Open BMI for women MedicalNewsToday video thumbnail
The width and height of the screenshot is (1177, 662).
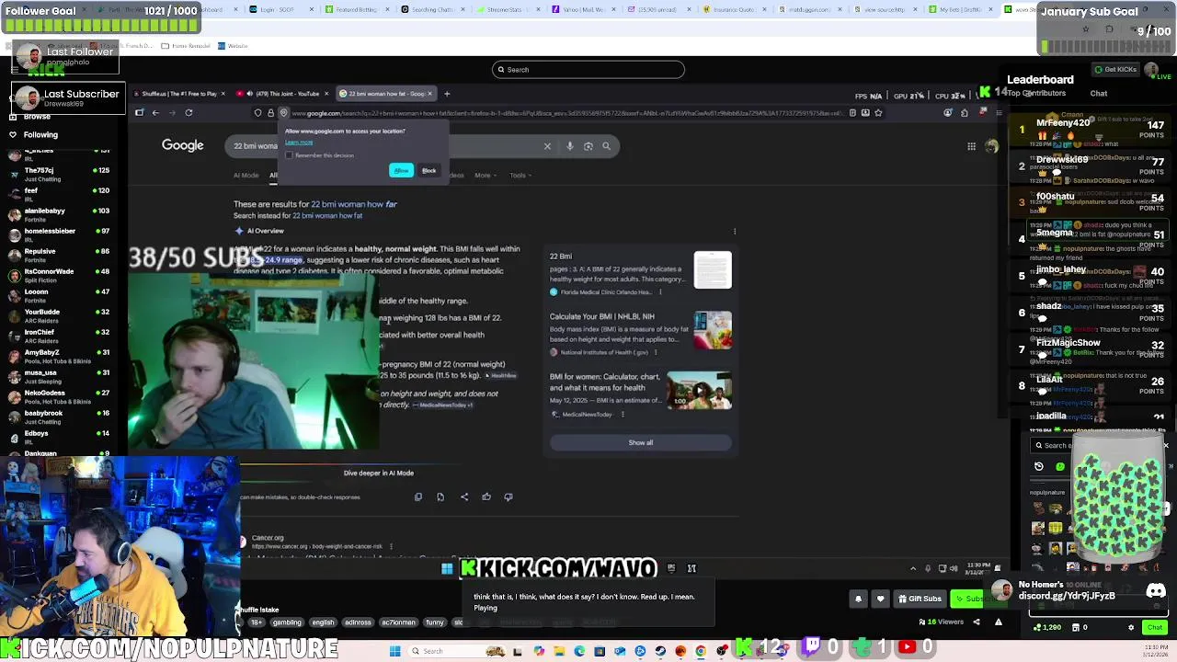point(699,390)
